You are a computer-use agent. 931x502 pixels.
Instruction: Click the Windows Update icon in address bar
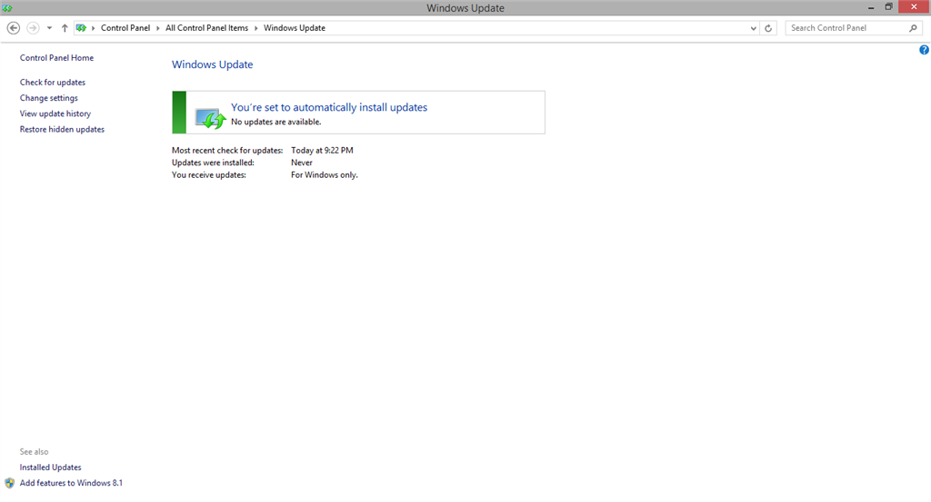[x=81, y=28]
